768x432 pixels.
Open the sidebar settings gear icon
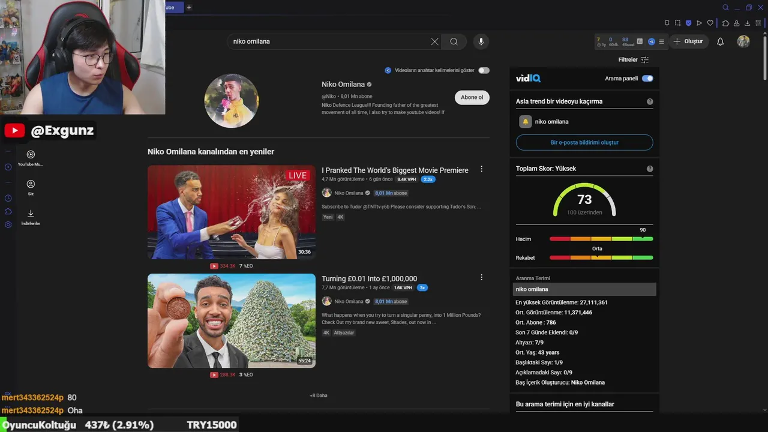point(8,224)
